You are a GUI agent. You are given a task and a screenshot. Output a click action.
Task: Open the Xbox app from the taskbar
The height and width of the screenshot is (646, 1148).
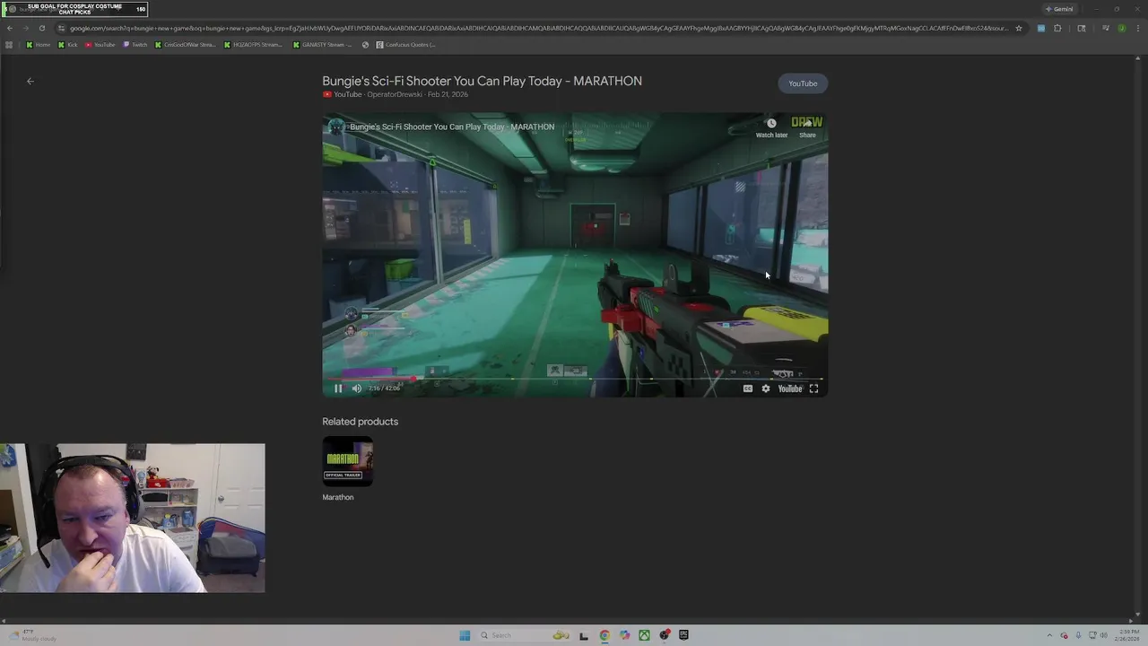tap(644, 635)
